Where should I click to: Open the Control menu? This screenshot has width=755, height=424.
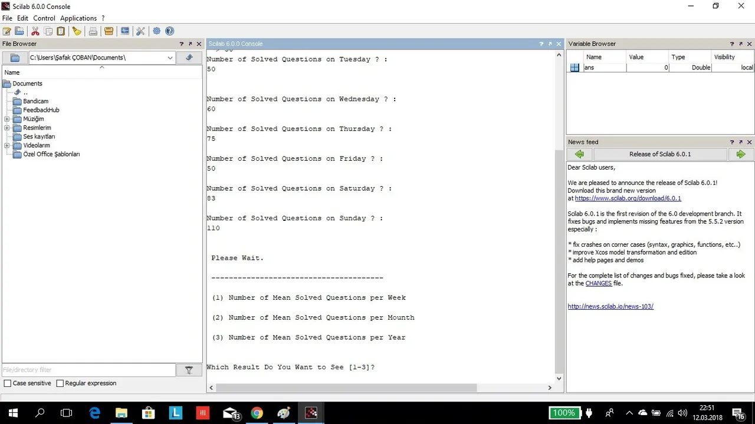point(44,18)
